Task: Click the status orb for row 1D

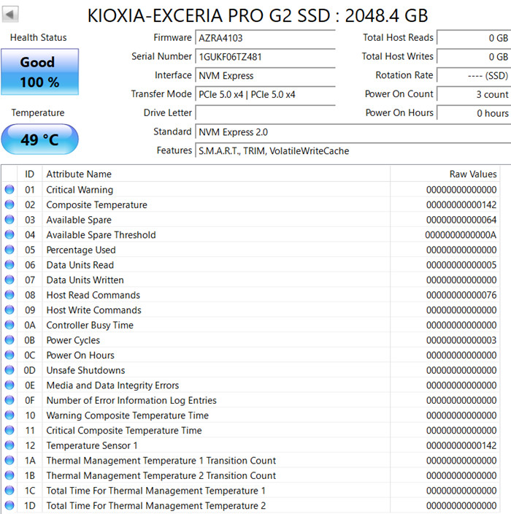Action: [x=9, y=505]
